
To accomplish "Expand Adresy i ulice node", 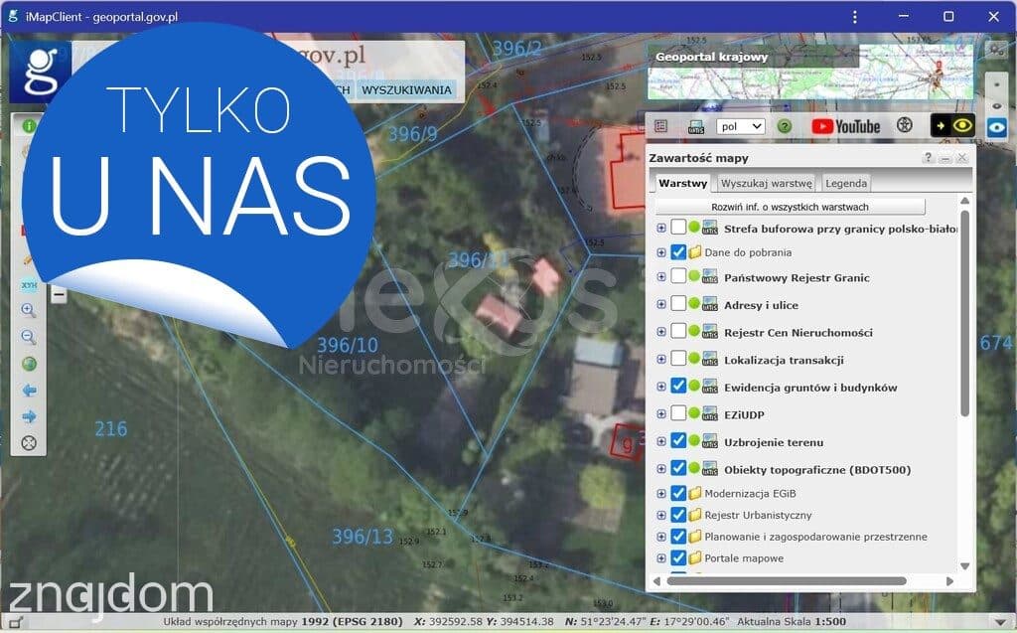I will click(x=660, y=304).
